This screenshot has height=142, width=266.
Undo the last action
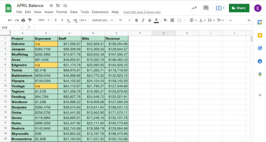[x=10, y=20]
